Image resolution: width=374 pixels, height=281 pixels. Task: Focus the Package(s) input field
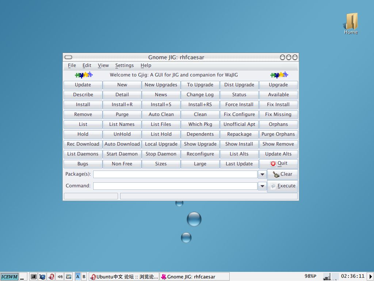coord(175,175)
